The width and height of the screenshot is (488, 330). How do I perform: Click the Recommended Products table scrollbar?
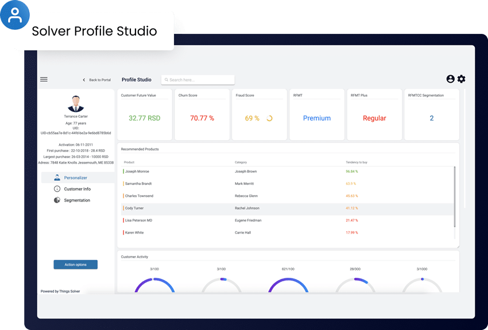coord(455,197)
